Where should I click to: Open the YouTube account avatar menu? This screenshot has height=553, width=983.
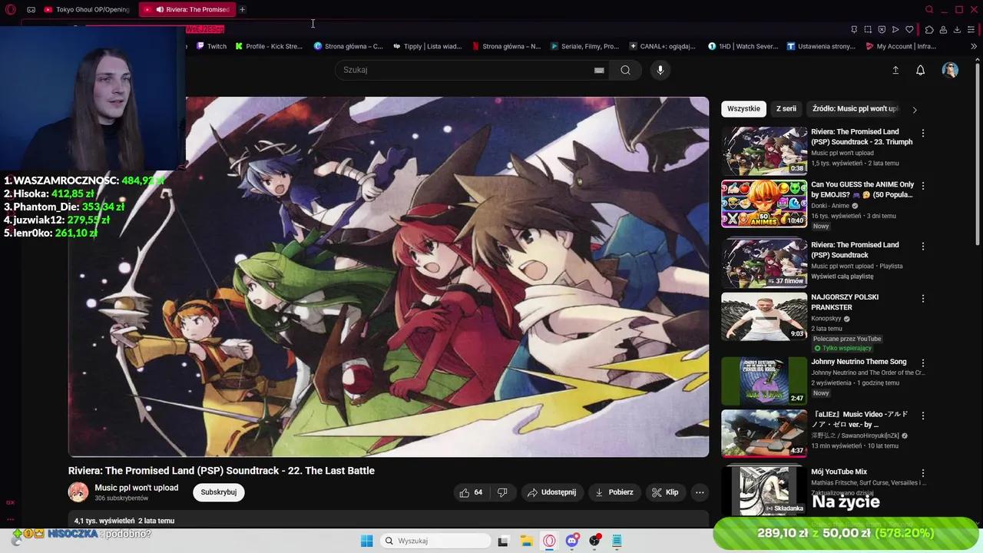(x=950, y=70)
